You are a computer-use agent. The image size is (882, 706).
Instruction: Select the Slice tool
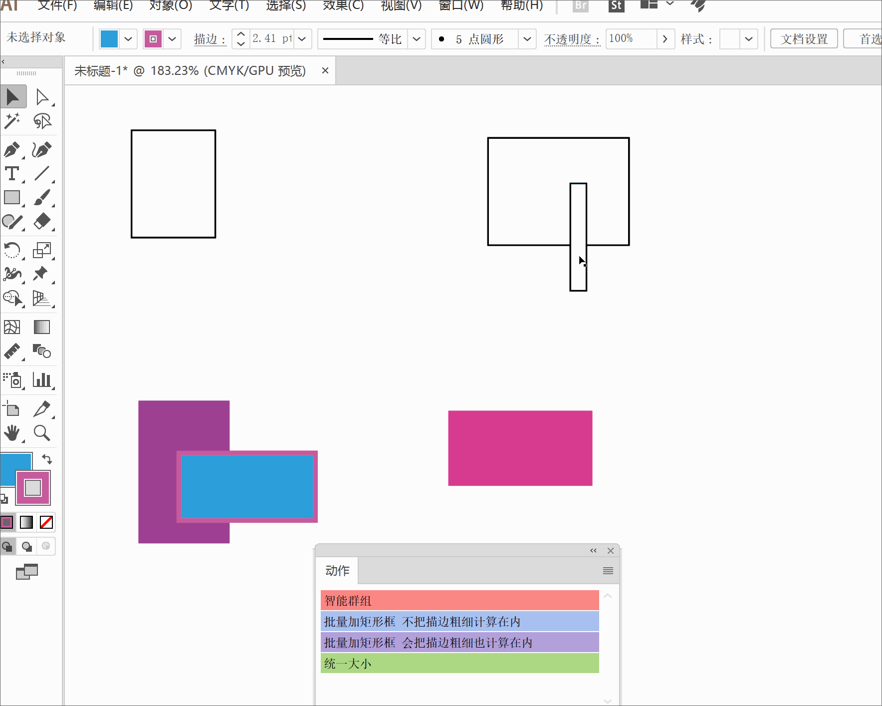point(42,409)
